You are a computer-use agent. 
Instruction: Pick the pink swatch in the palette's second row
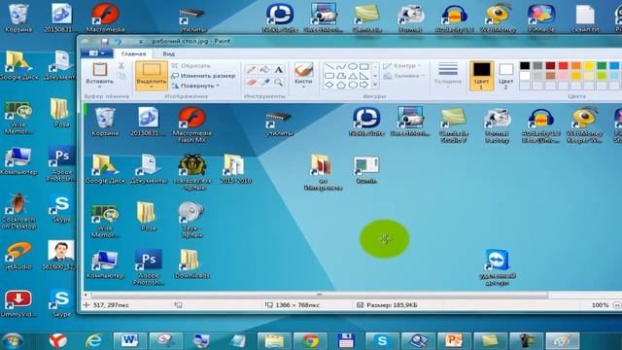tap(564, 76)
